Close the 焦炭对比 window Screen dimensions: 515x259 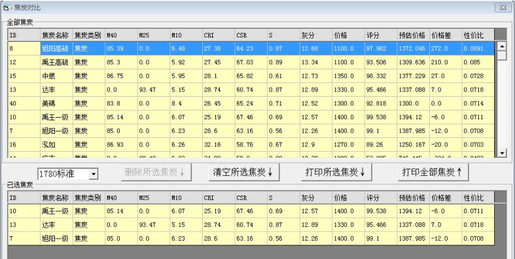tap(503, 8)
